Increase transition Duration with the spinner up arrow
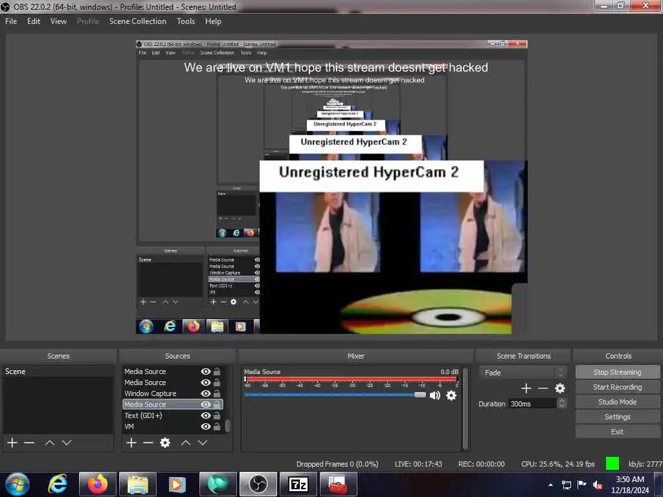 [561, 401]
